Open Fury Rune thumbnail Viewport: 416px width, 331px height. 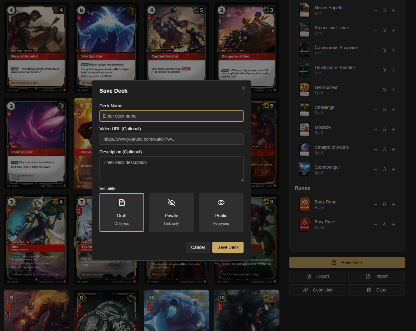pyautogui.click(x=305, y=224)
